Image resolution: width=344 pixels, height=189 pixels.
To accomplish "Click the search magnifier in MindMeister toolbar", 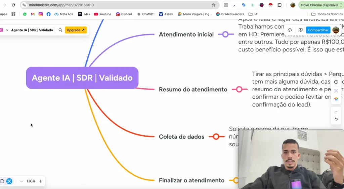I will [60, 30].
